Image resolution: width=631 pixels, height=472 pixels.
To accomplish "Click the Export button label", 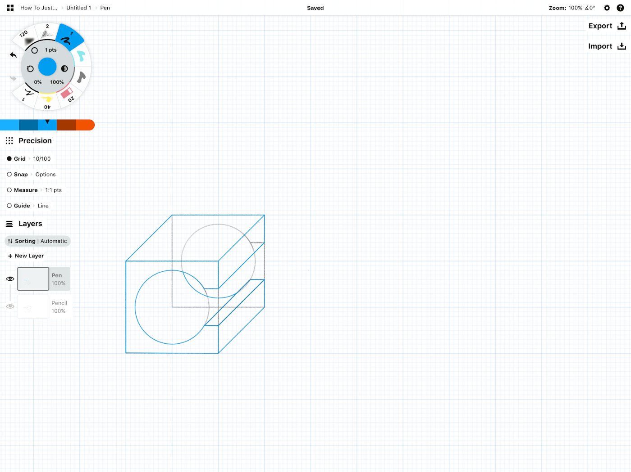I will [600, 26].
